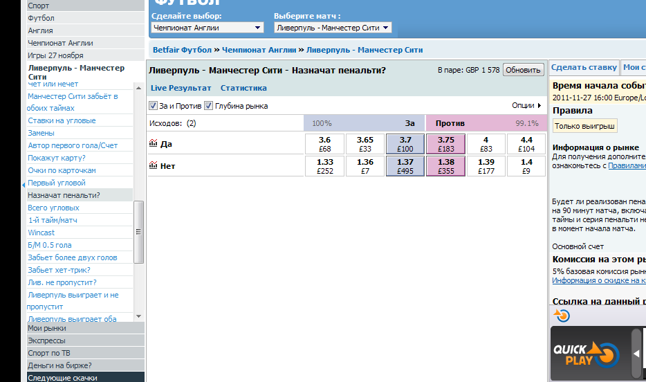The height and width of the screenshot is (382, 646).
Task: Select Да lay price 4.4
Action: 526,144
